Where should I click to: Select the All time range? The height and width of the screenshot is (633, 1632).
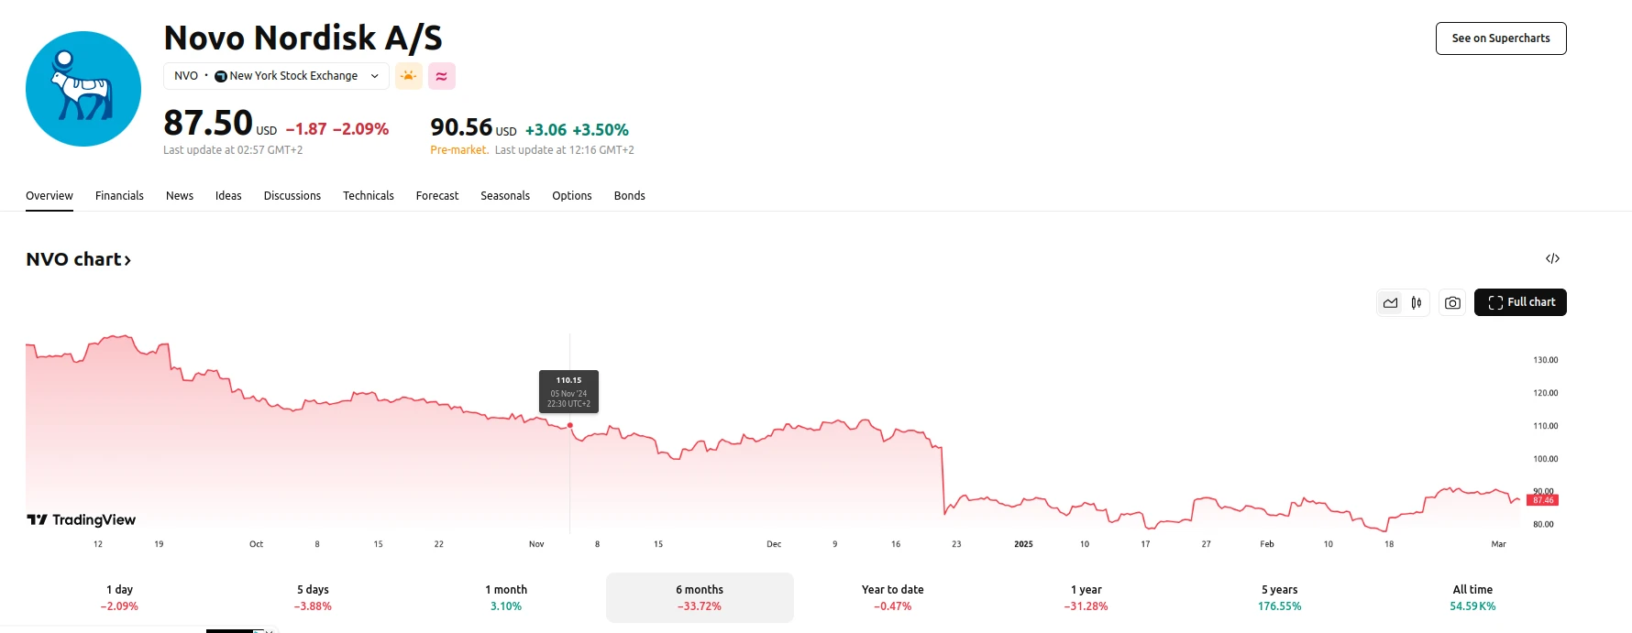point(1472,597)
